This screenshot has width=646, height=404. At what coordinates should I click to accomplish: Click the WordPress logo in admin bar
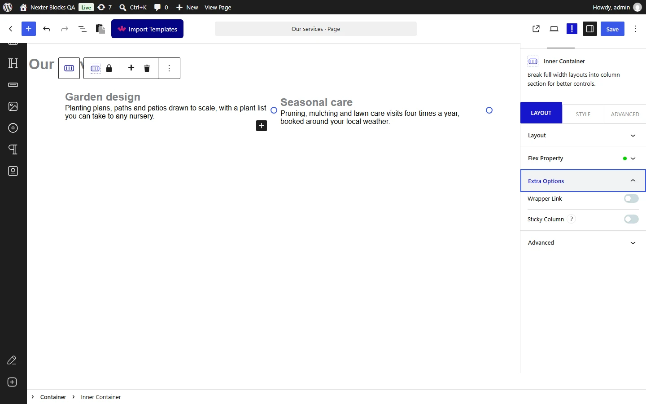pyautogui.click(x=8, y=7)
